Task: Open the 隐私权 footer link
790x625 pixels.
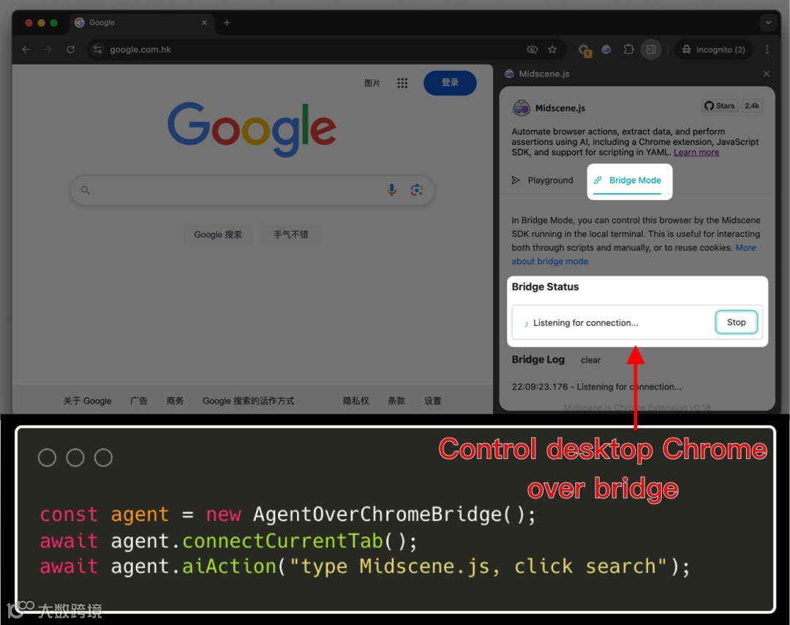Action: click(355, 401)
